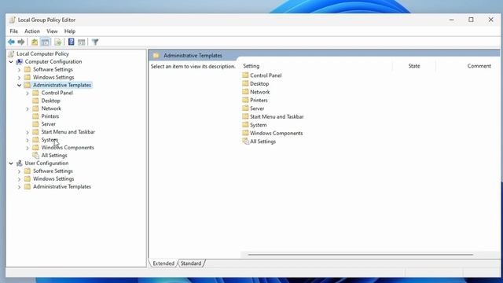
Task: Expand Administrative Templates under User Configuration
Action: point(19,187)
